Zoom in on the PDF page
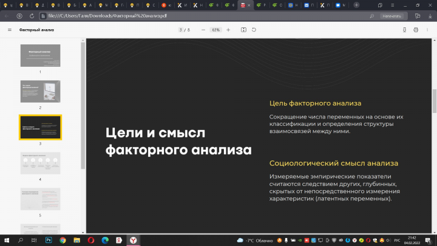Screen dimensions: 437x246 [x=228, y=30]
